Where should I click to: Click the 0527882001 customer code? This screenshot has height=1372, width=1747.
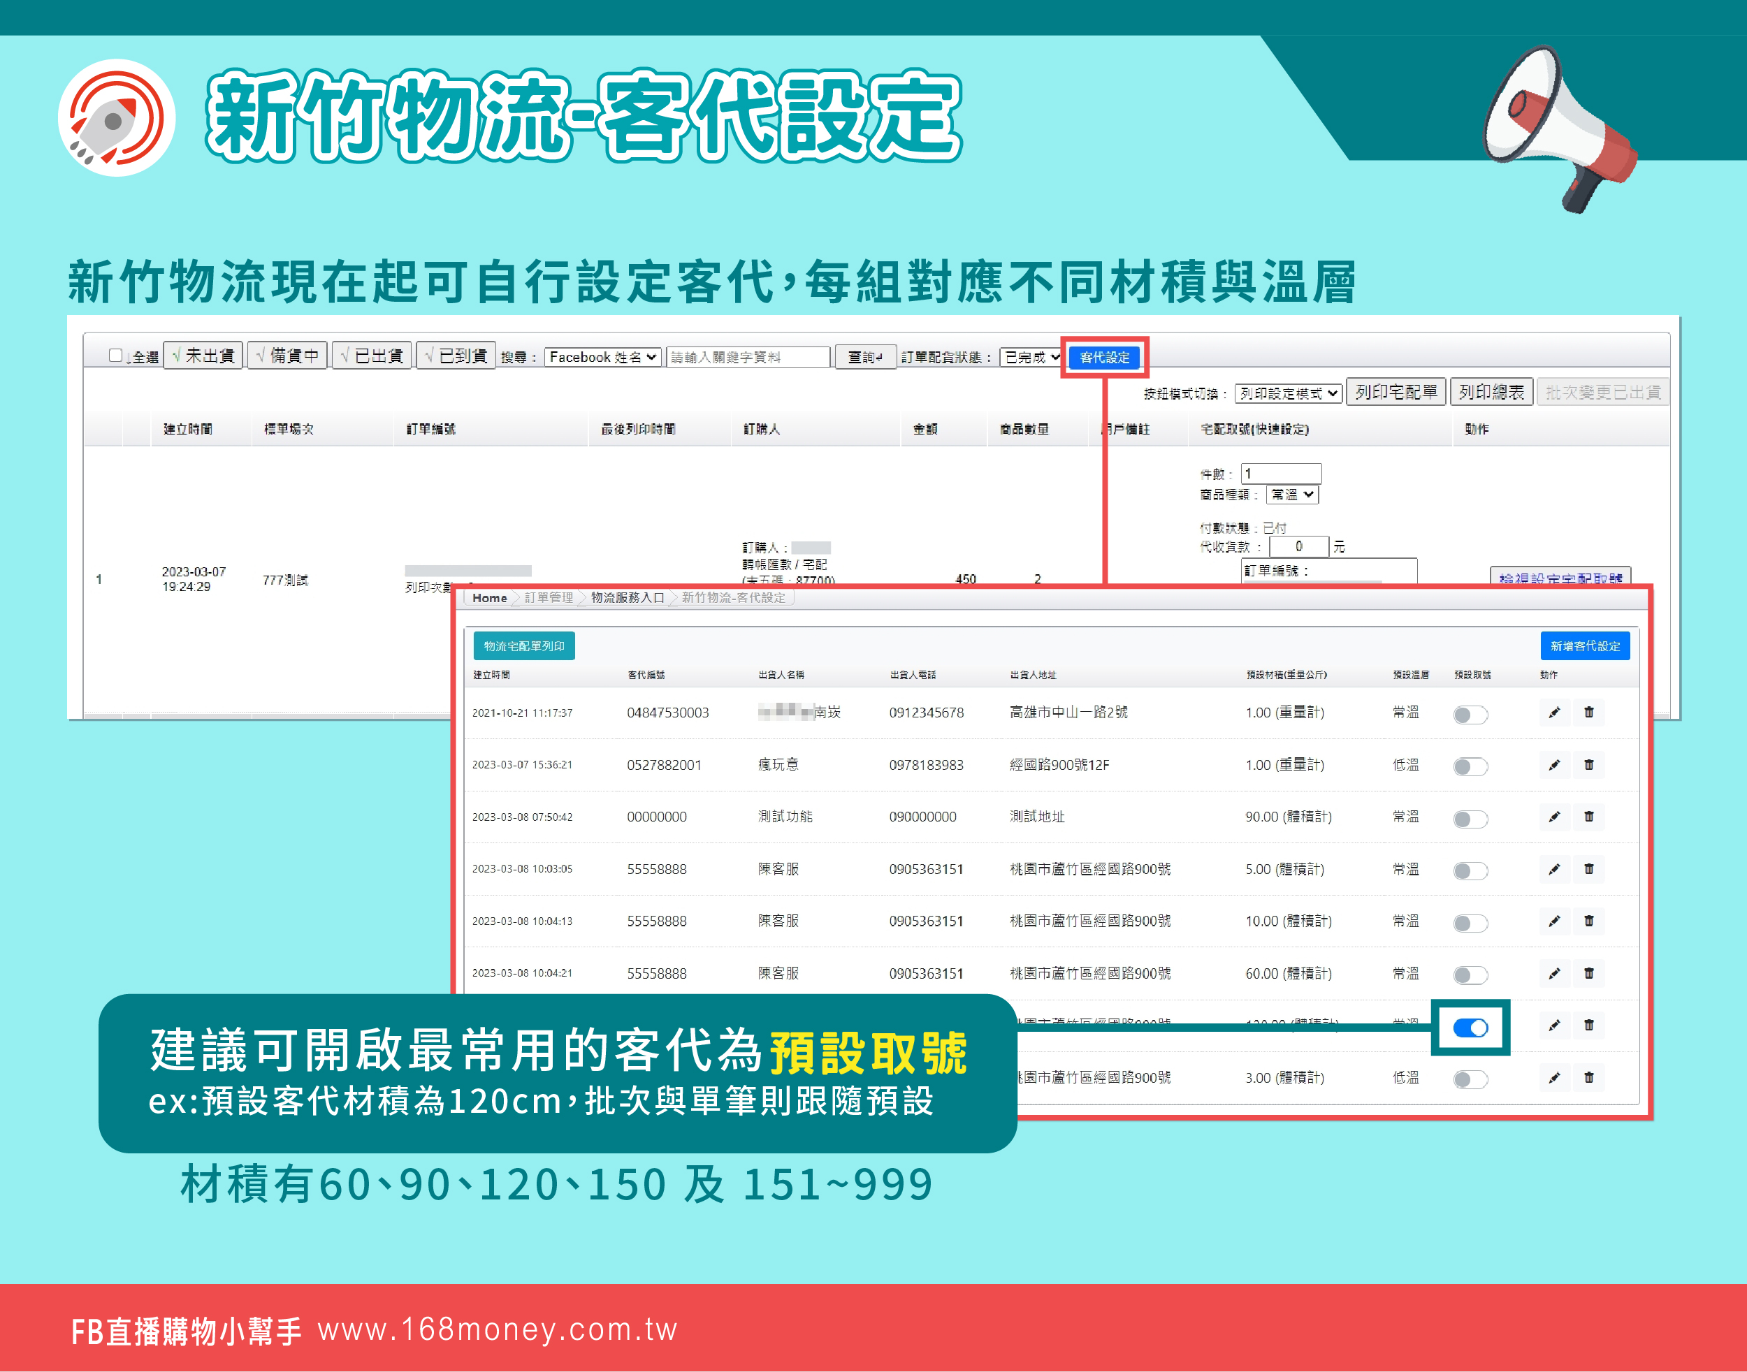[664, 765]
